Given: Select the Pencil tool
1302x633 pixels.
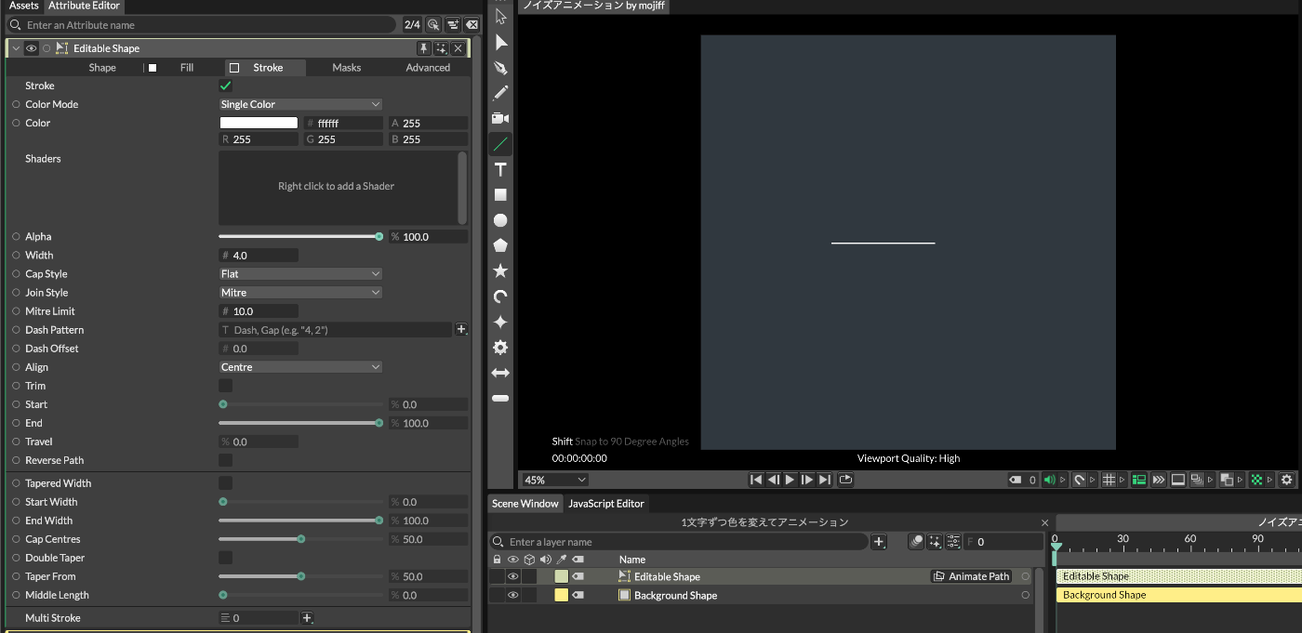Looking at the screenshot, I should (x=500, y=93).
